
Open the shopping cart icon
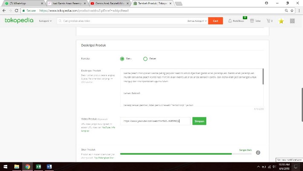click(x=268, y=21)
